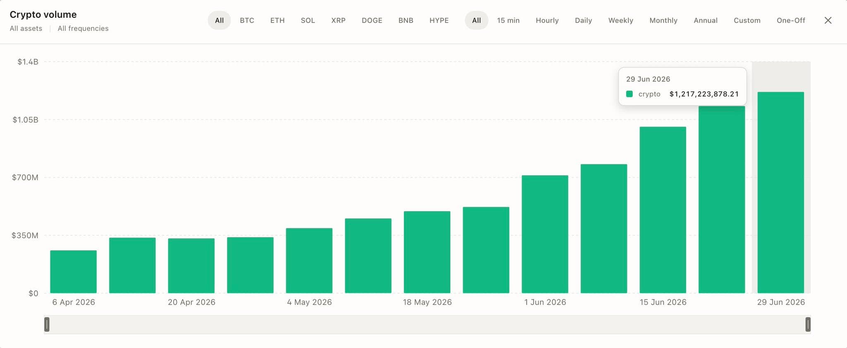Image resolution: width=847 pixels, height=348 pixels.
Task: Click the 1 Jun 2026 axis date label
Action: (x=545, y=302)
